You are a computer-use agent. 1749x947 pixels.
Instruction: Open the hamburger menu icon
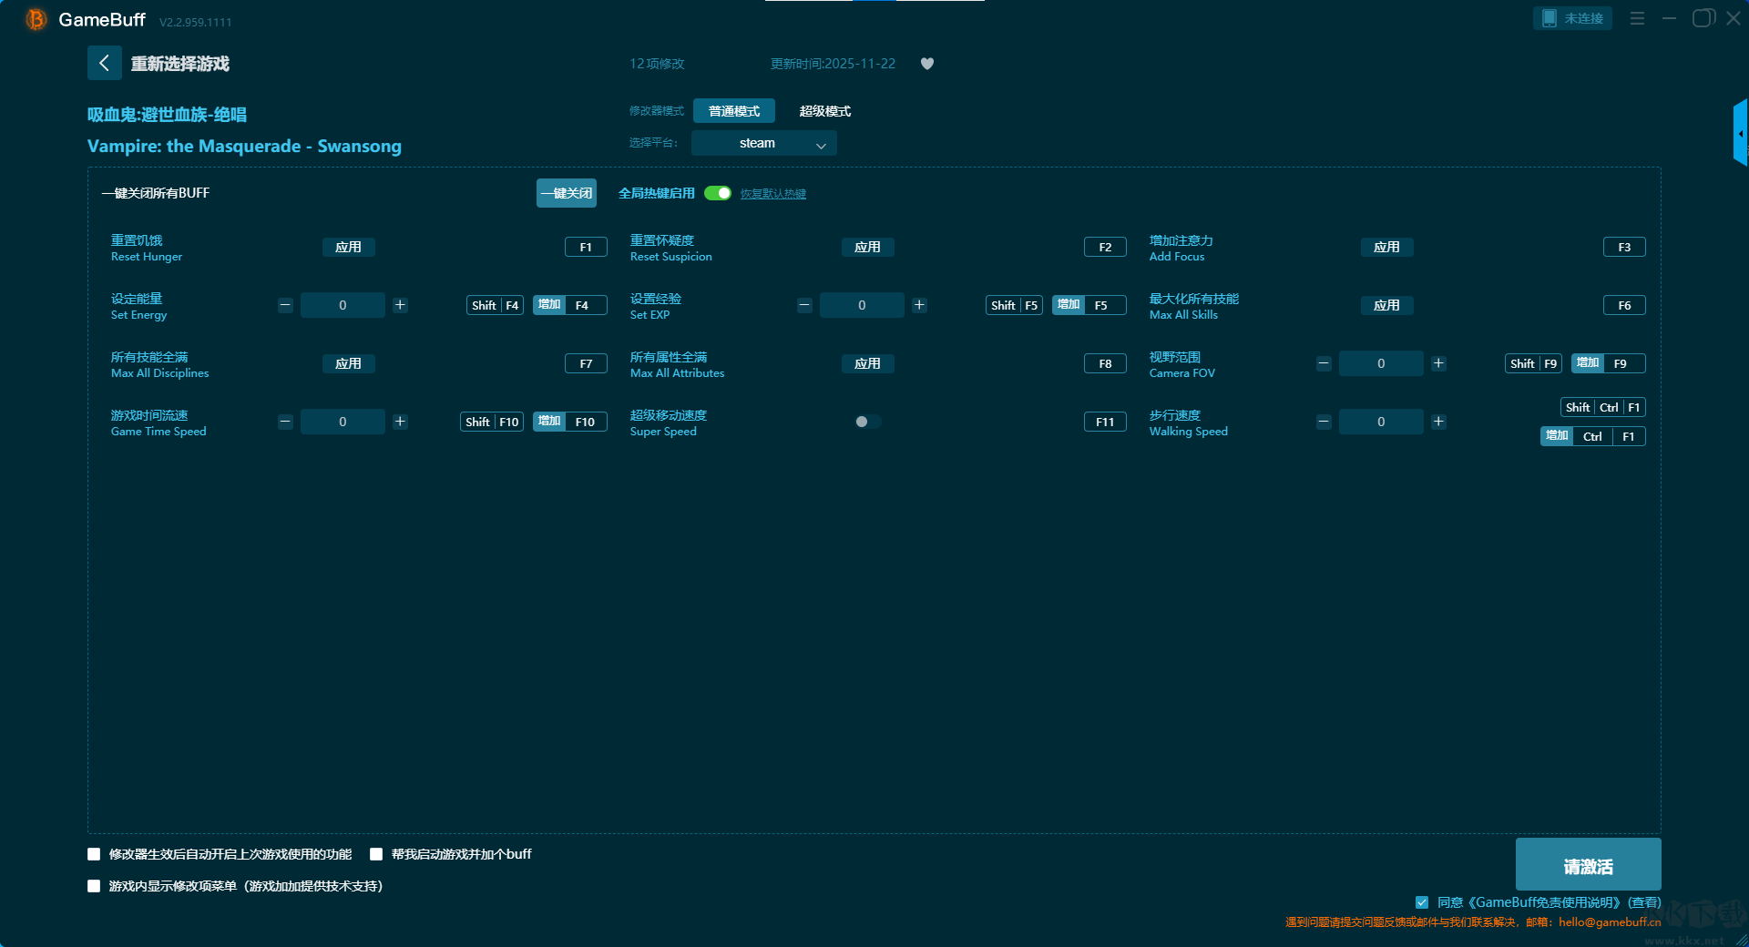1637,18
